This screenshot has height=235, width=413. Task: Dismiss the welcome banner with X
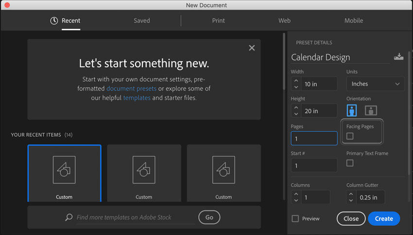[252, 48]
